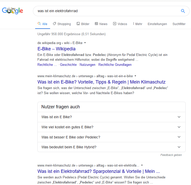Open Einstellungen menu
Image resolution: width=191 pixels, height=185 pixels.
point(157,24)
